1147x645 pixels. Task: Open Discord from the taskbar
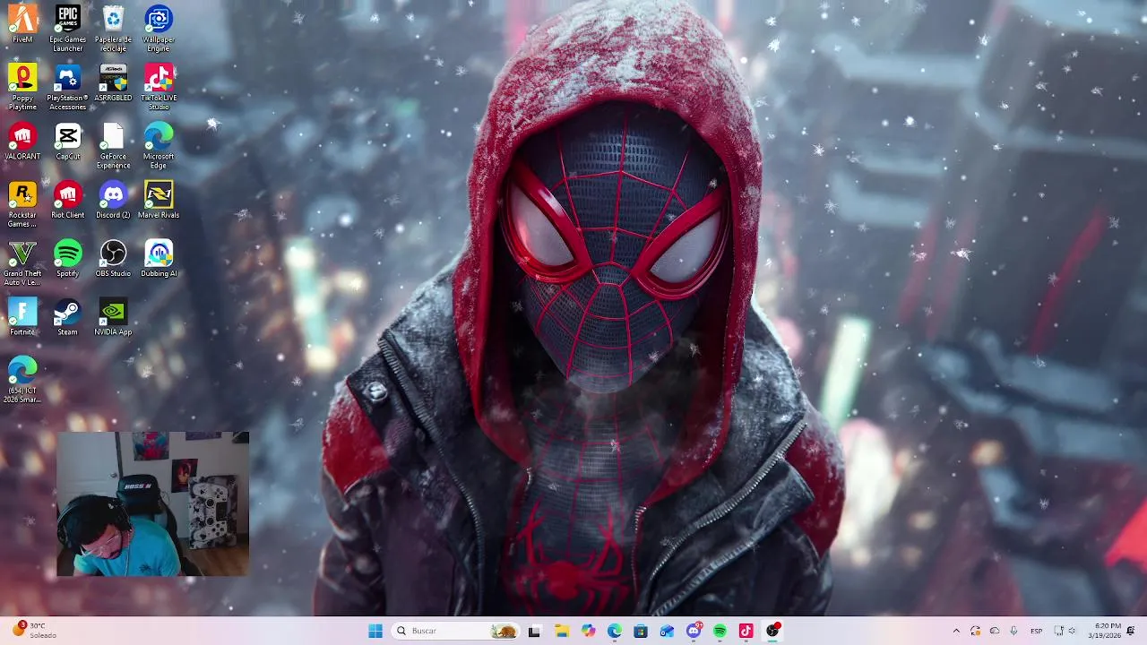694,631
